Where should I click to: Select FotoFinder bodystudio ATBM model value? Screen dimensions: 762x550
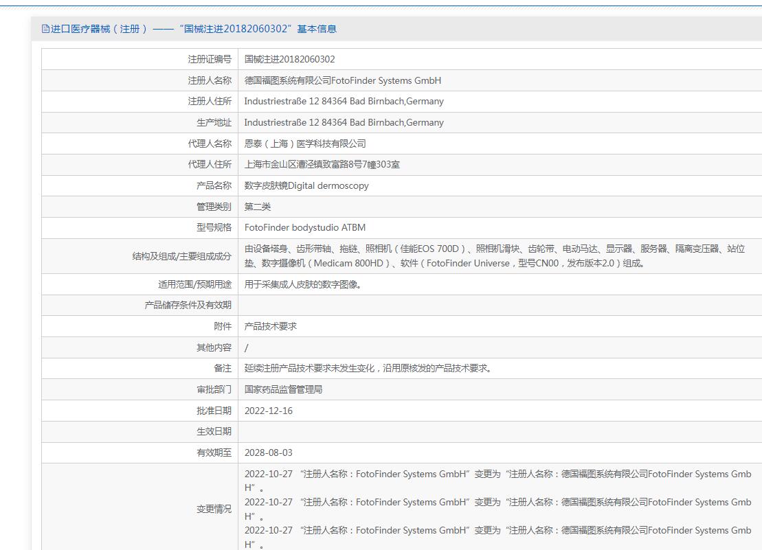tap(305, 228)
